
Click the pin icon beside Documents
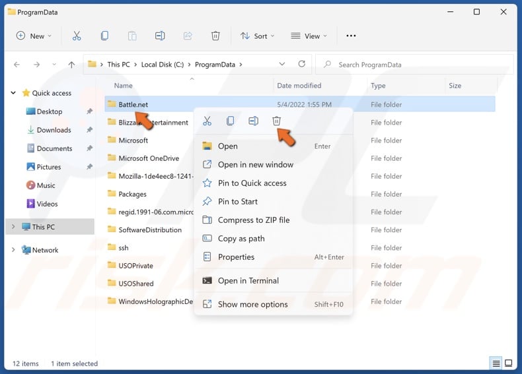coord(89,148)
